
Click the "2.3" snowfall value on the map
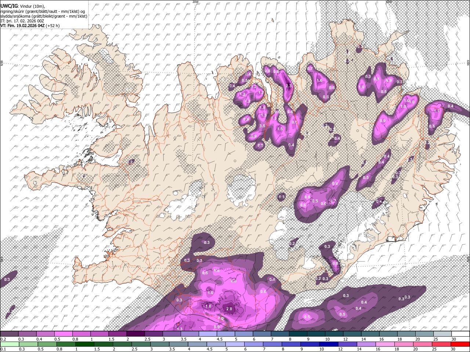[x=289, y=86]
